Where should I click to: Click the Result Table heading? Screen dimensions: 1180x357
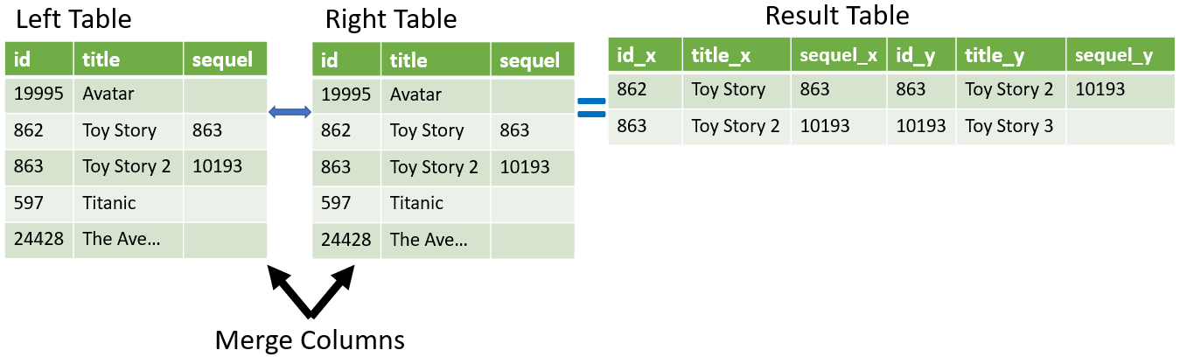(x=837, y=16)
